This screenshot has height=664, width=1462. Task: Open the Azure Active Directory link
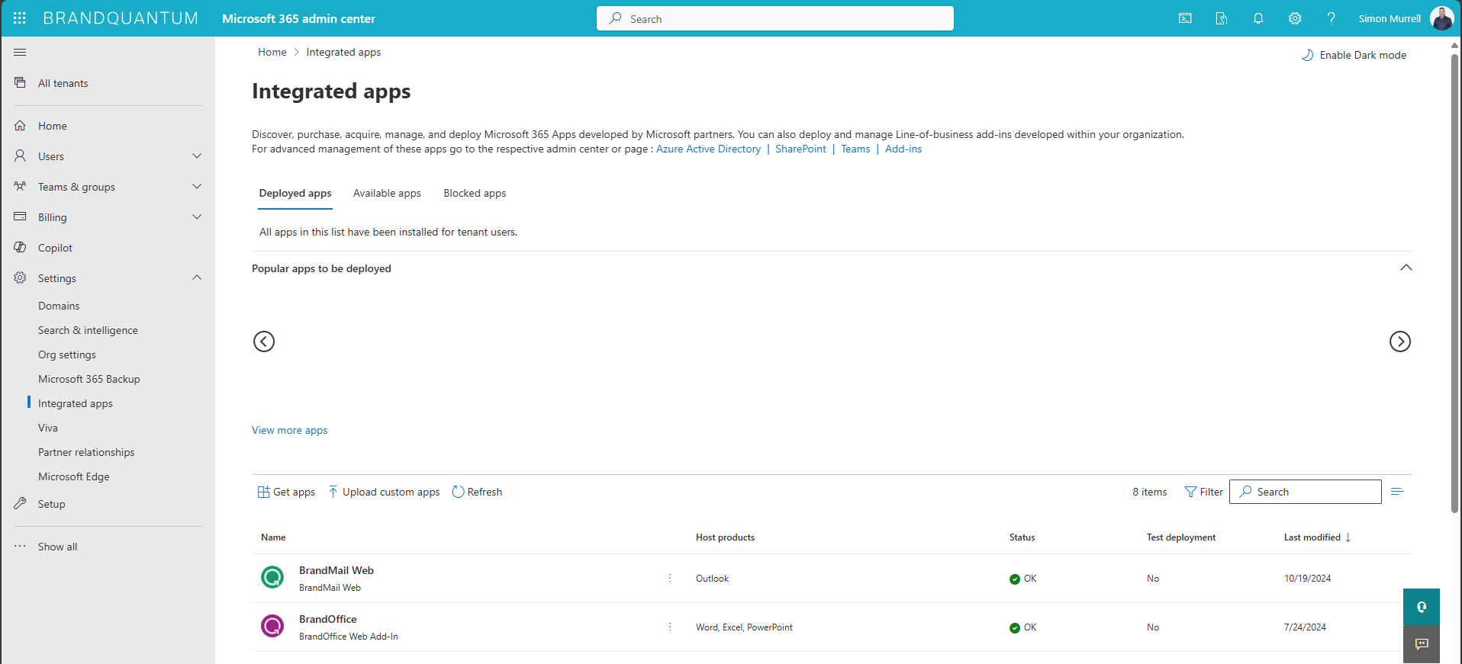pyautogui.click(x=708, y=149)
